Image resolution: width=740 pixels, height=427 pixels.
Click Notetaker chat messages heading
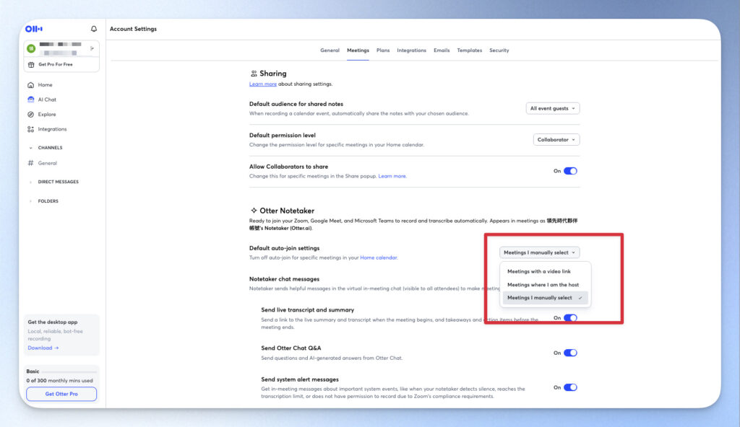(284, 279)
